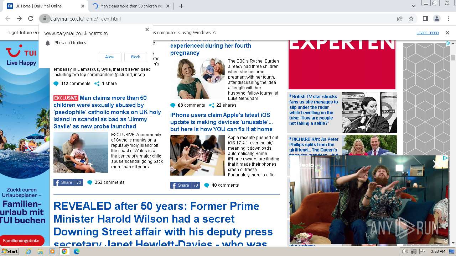Block notifications from dailymail.co.uk
This screenshot has height=256, width=456.
[135, 57]
